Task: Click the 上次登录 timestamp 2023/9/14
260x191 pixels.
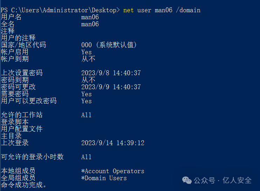Action: [113, 143]
